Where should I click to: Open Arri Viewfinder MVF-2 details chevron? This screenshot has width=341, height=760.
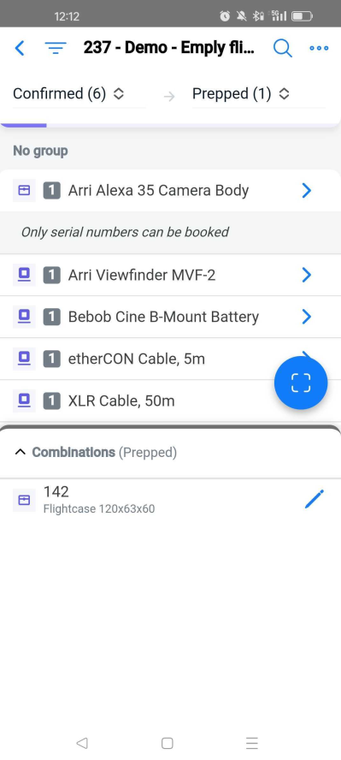point(307,276)
